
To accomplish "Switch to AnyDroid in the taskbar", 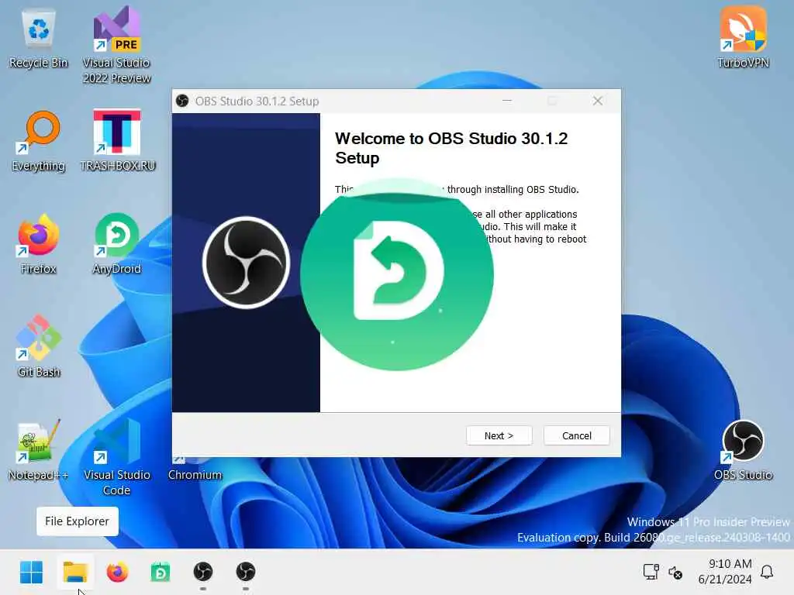I will (161, 573).
